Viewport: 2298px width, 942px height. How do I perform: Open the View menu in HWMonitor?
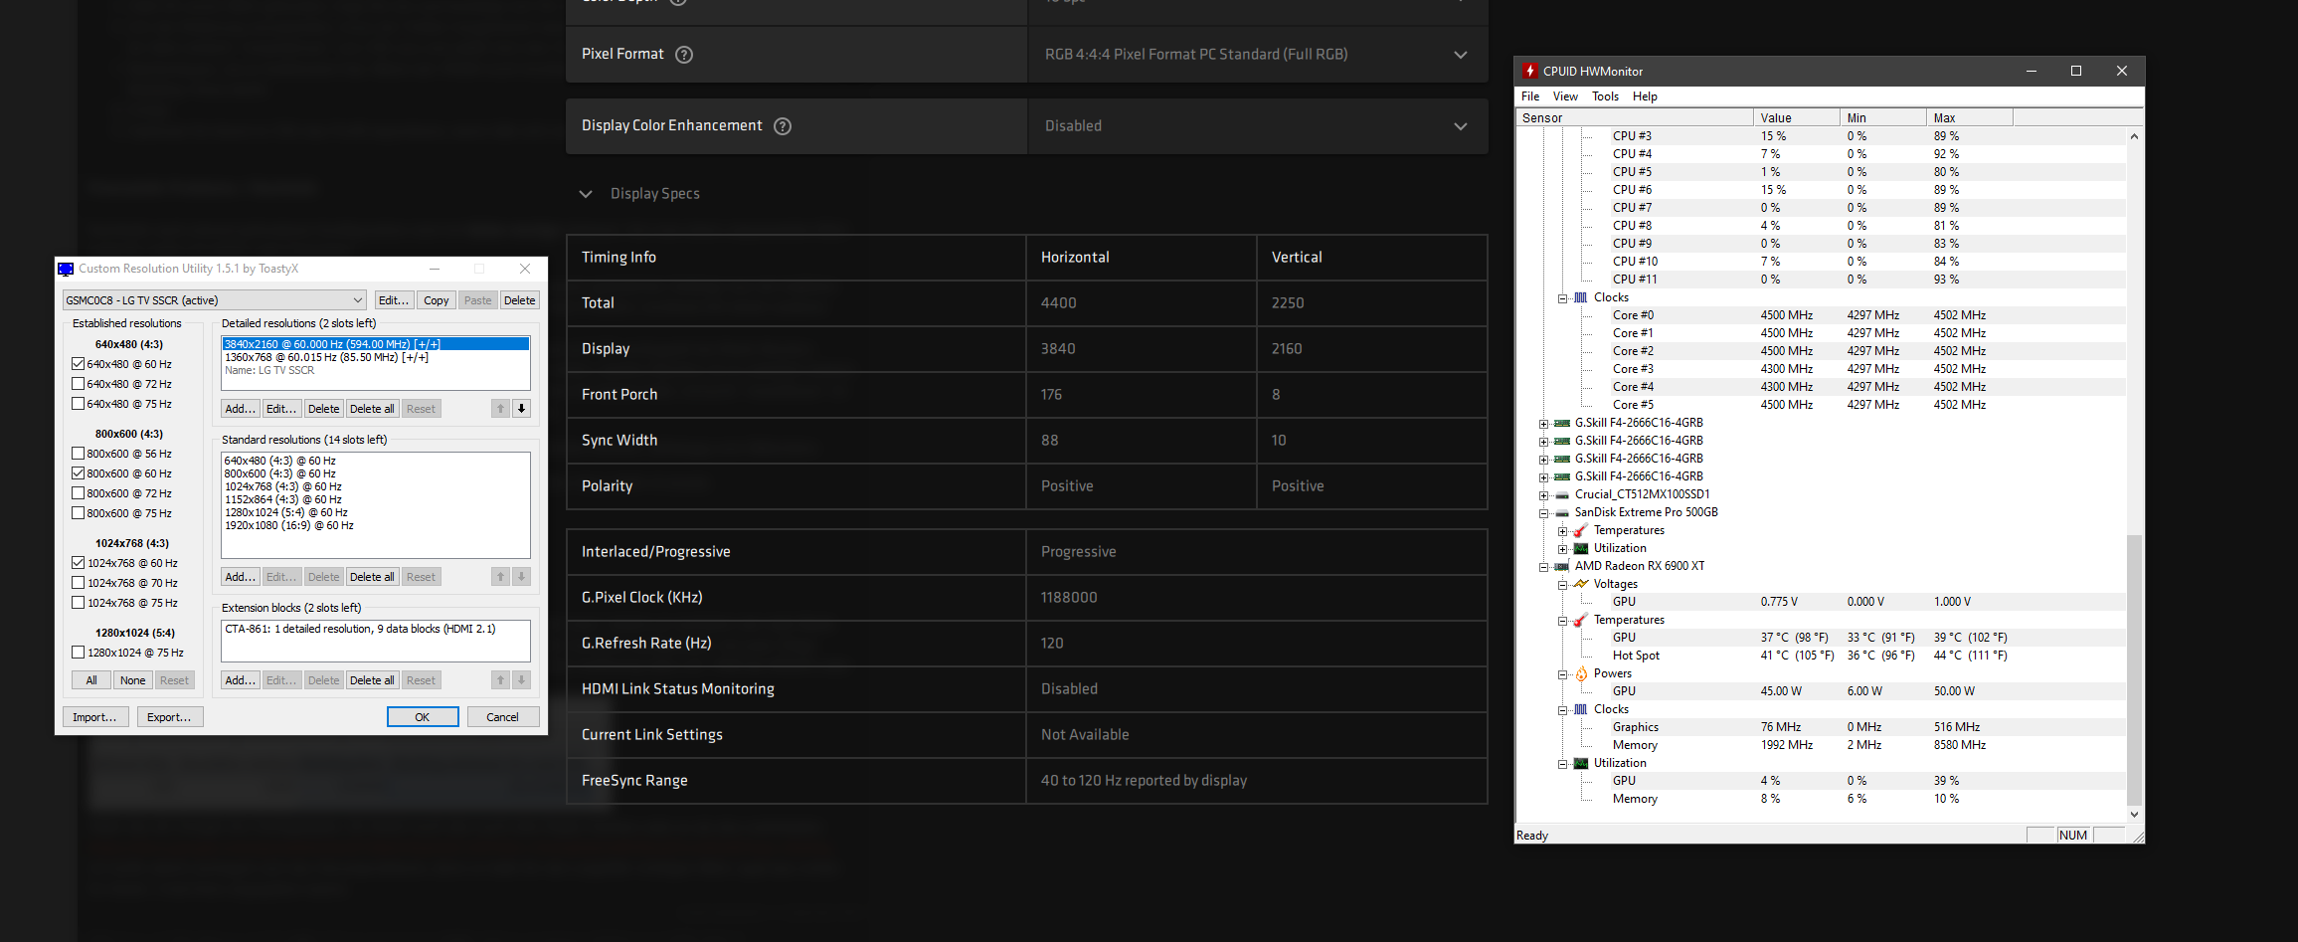1565,96
